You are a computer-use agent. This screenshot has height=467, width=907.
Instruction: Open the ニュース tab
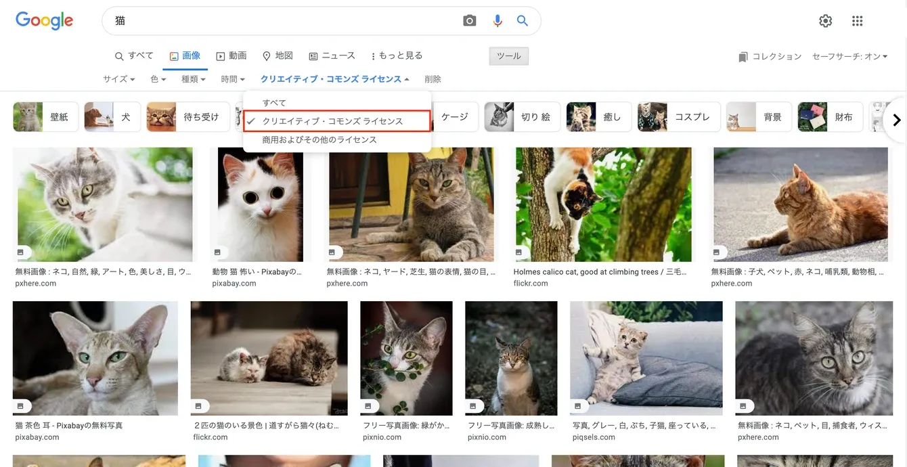pyautogui.click(x=332, y=56)
